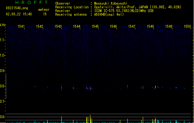Click the timestamp 02.09.22 15:40
This screenshot has height=123, width=194.
tap(19, 14)
